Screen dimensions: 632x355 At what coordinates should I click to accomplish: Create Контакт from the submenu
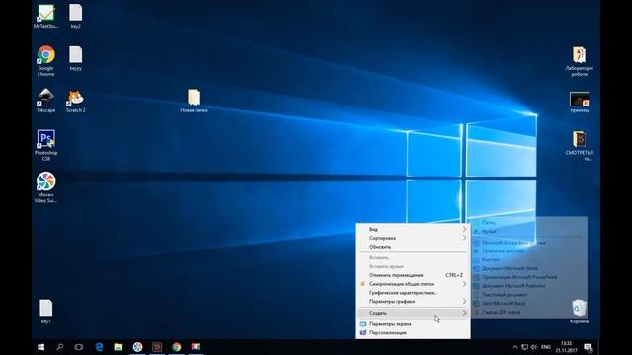(x=529, y=259)
